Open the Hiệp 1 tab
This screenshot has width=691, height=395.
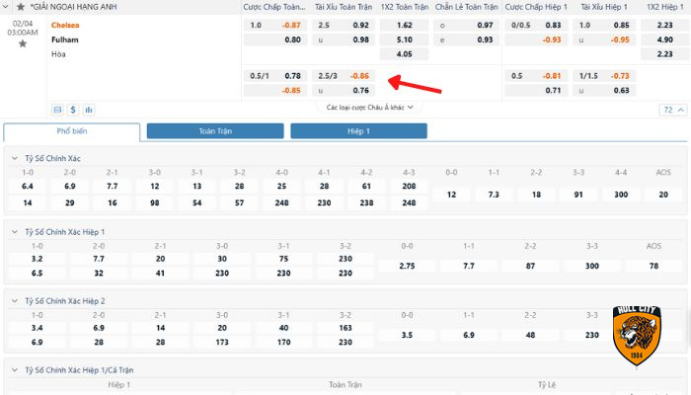point(358,131)
